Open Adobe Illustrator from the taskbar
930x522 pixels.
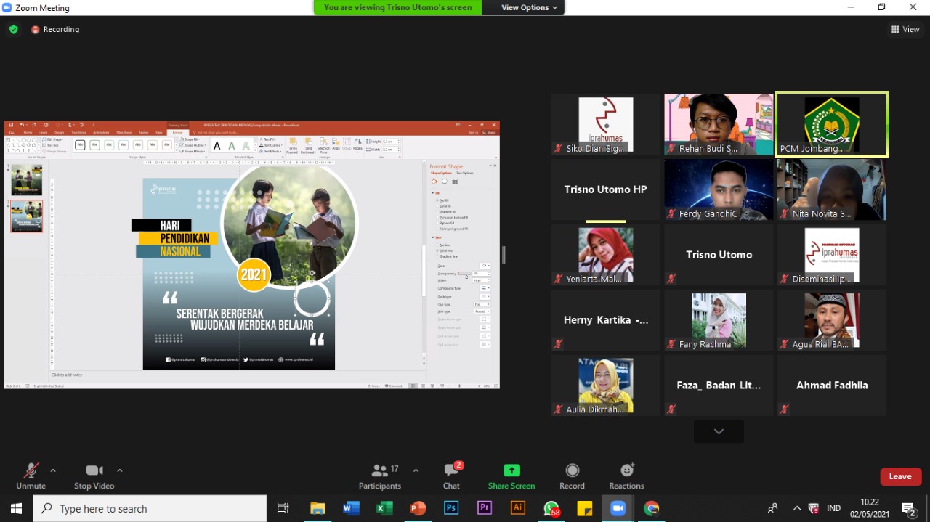click(x=518, y=508)
